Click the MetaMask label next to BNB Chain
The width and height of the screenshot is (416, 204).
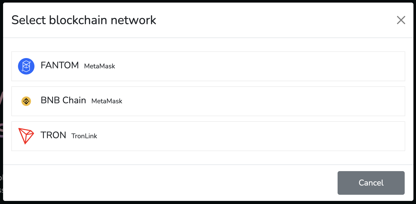point(106,101)
